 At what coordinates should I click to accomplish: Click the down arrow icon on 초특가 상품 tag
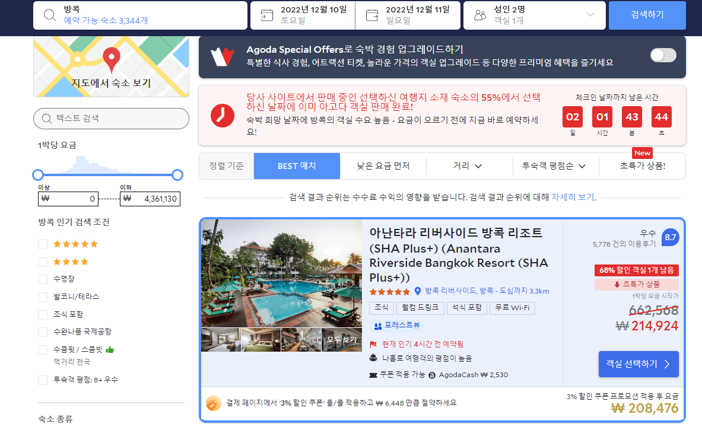click(x=617, y=284)
